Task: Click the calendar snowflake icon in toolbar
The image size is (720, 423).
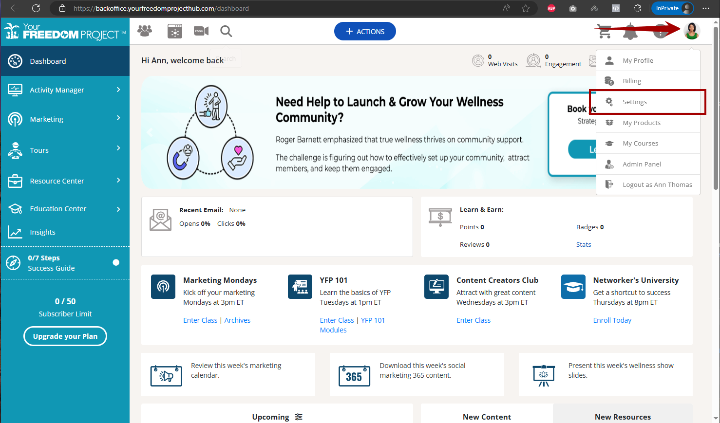Action: click(174, 31)
